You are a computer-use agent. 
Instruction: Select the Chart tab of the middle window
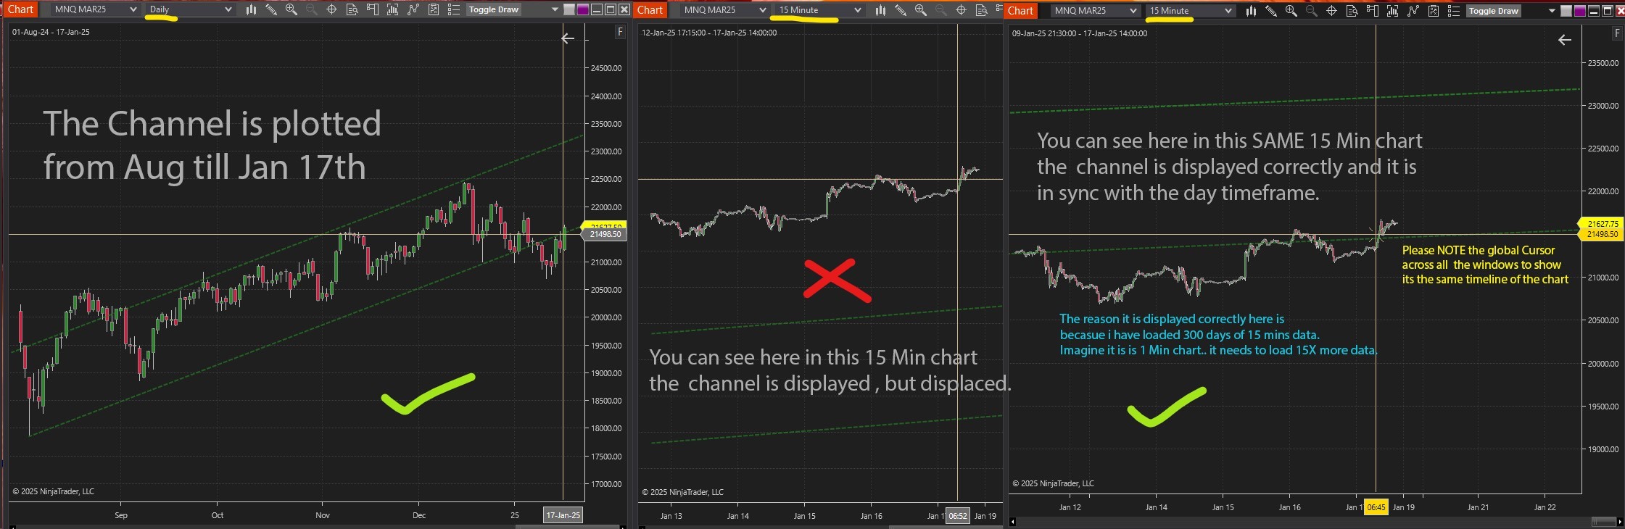point(650,10)
